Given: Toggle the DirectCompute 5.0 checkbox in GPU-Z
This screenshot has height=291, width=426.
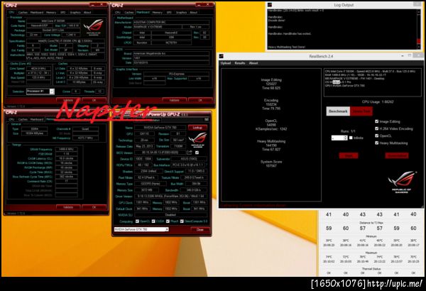Looking at the screenshot, I should coord(182,221).
